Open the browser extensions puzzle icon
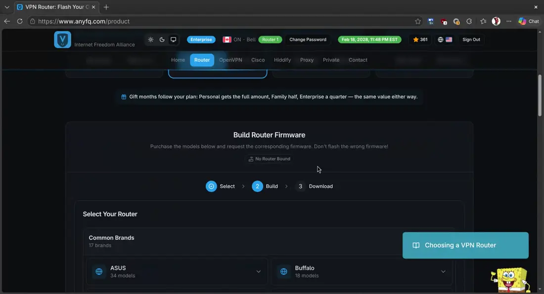 [469, 21]
